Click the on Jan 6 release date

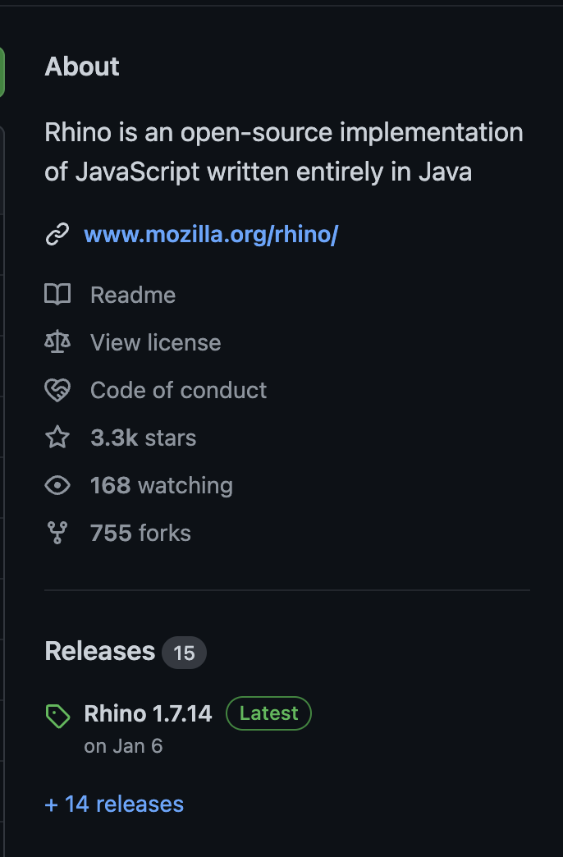(123, 746)
